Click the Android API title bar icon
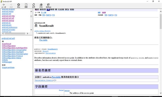Viewport: 162px width, 97px height. coord(1,1)
